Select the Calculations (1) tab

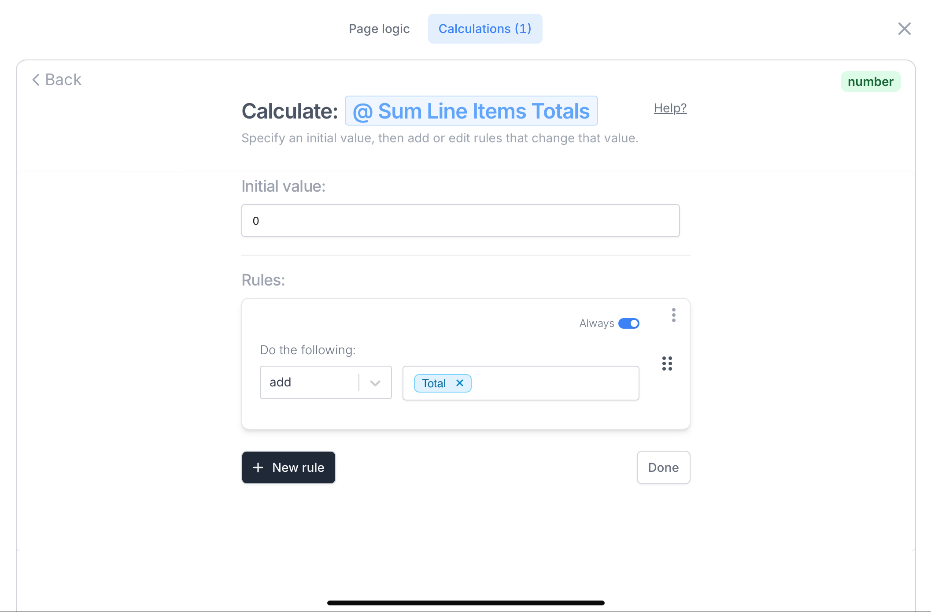(485, 29)
